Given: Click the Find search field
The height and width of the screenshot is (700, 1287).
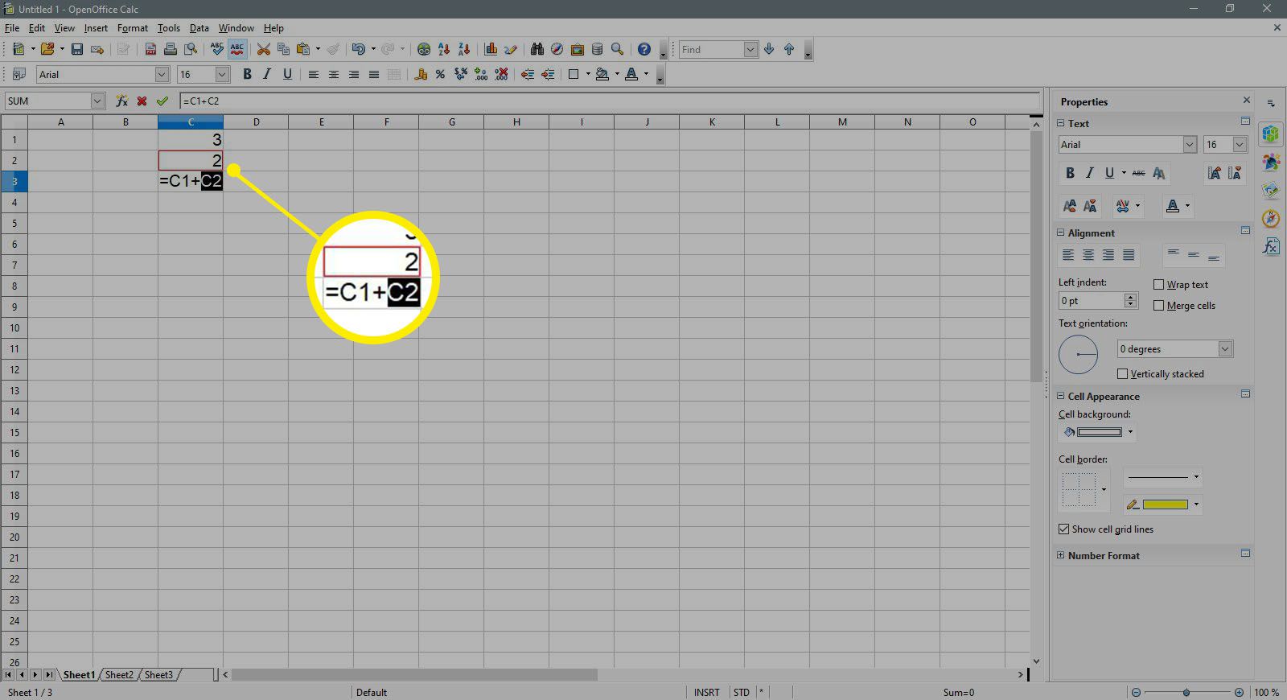Looking at the screenshot, I should 711,50.
